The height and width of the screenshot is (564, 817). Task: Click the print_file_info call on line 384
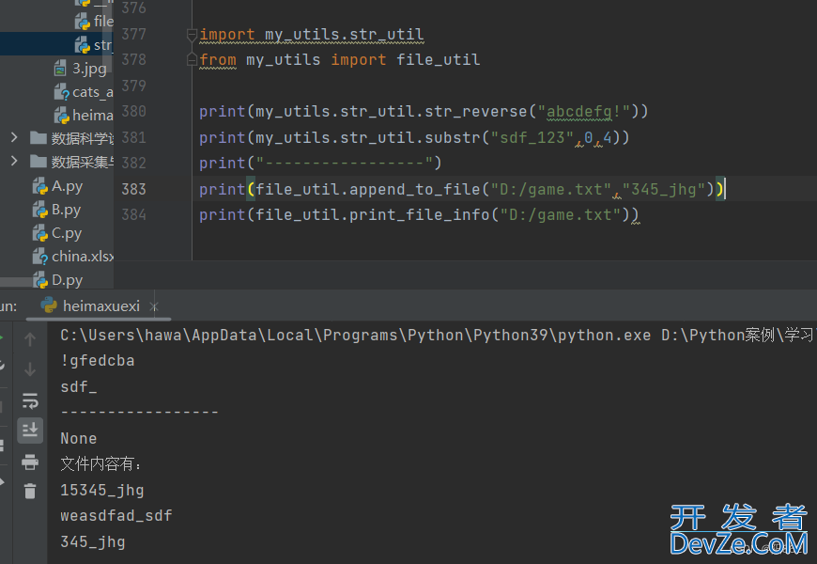pos(420,215)
